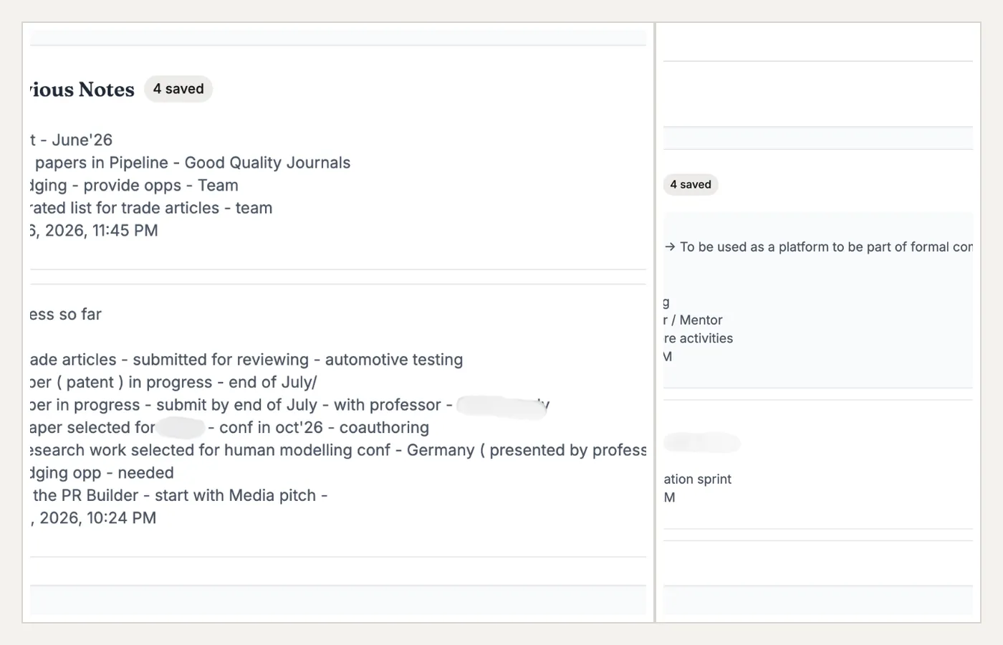Select the 'PR Builder - start with Media pitch' line
Image resolution: width=1003 pixels, height=645 pixels.
click(179, 495)
